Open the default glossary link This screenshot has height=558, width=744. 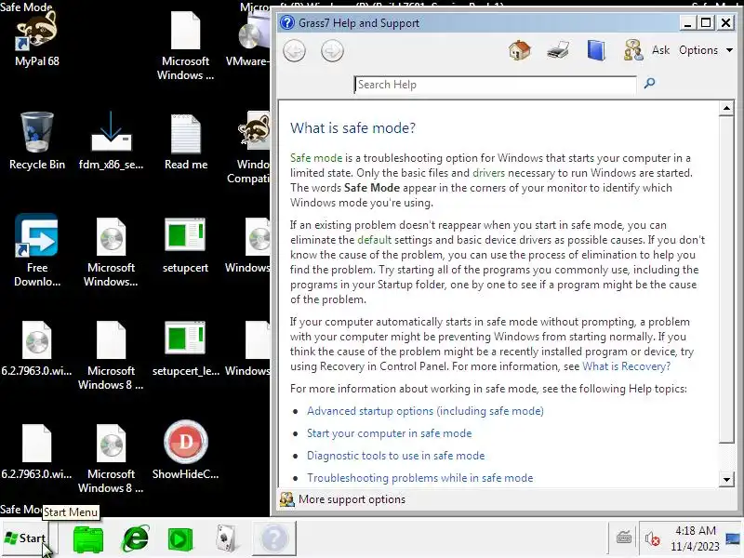375,240
